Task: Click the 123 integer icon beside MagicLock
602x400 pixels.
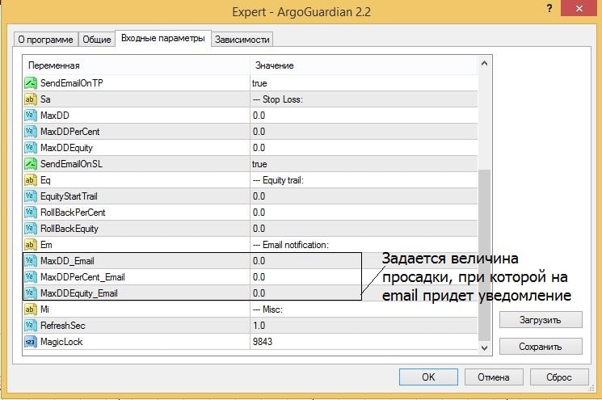Action: 31,342
